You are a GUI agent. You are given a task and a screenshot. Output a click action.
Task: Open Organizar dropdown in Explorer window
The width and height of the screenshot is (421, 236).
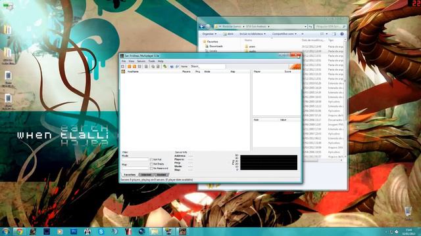[x=209, y=34]
